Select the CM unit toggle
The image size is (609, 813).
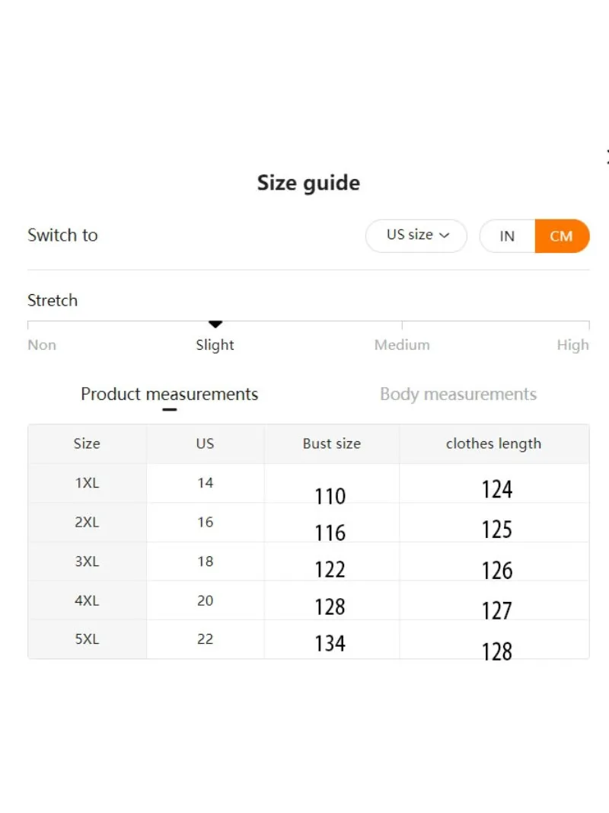coord(562,236)
